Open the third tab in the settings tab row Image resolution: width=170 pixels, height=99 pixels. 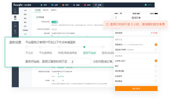tap(54, 10)
